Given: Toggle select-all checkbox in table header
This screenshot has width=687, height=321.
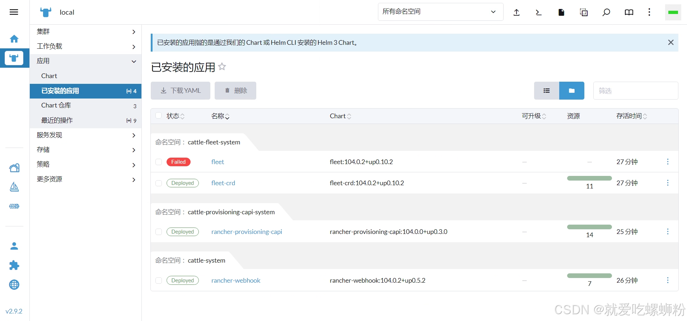Looking at the screenshot, I should pos(158,115).
